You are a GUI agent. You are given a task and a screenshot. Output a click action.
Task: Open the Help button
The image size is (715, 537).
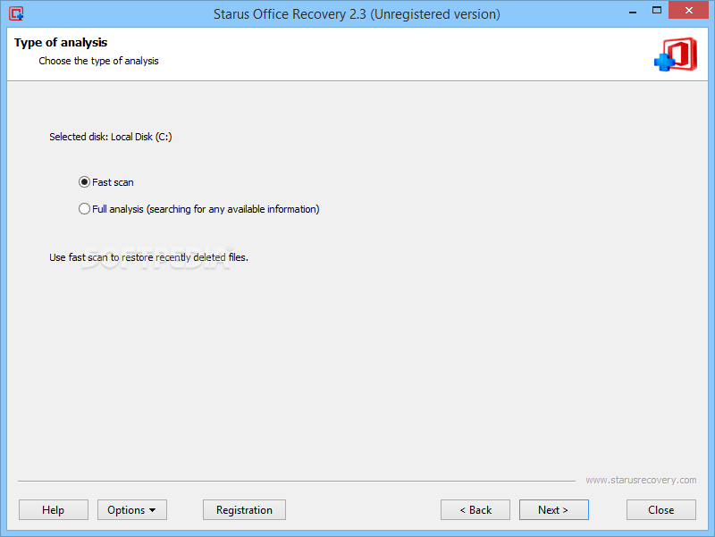coord(54,509)
